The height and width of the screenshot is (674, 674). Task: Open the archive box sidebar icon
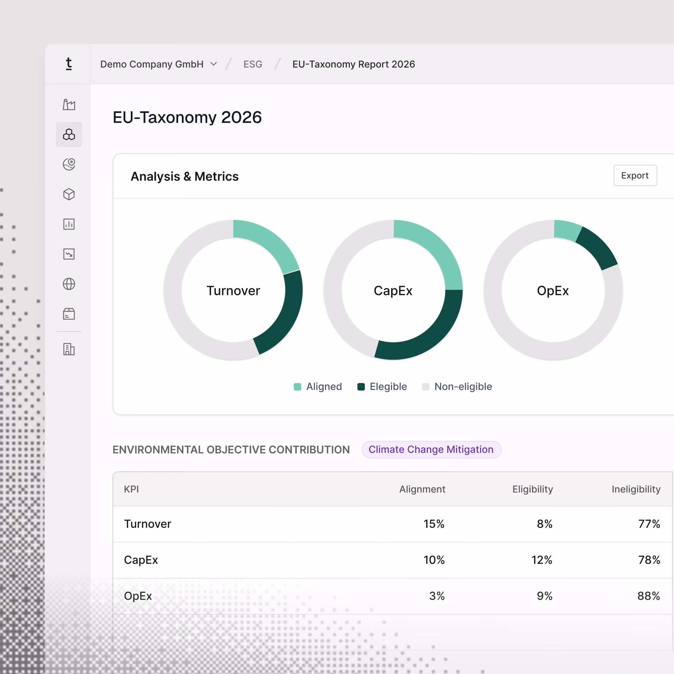pos(69,314)
